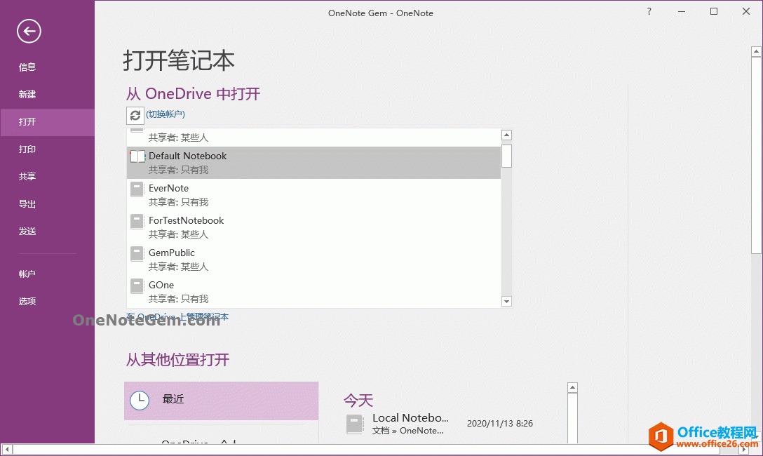The height and width of the screenshot is (456, 763).
Task: Open the 帐户 menu item
Action: [27, 274]
